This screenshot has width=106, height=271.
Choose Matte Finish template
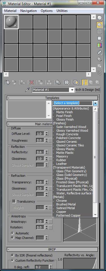tap(64, 112)
